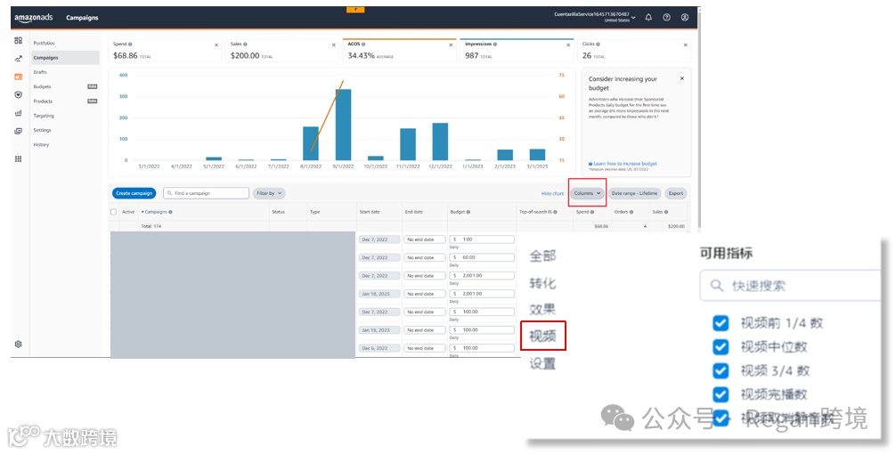Screen dimensions: 896x454
Task: Select the 视频 category in the columns panel
Action: click(542, 336)
